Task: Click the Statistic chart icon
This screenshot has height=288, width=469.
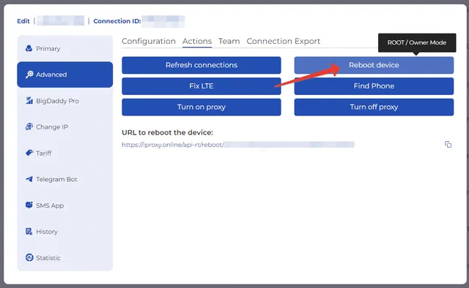Action: tap(29, 257)
